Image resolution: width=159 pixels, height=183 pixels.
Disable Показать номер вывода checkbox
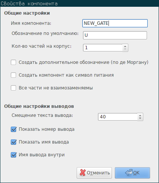pyautogui.click(x=13, y=129)
